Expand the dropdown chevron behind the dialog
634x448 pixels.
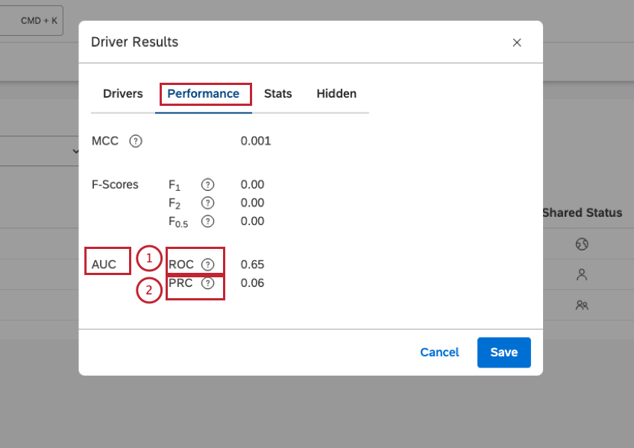pos(75,151)
